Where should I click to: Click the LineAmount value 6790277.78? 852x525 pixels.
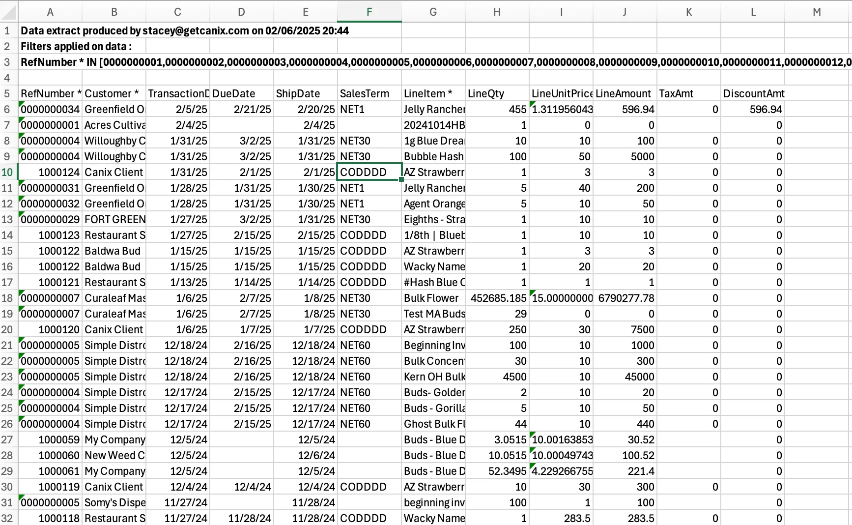[625, 298]
